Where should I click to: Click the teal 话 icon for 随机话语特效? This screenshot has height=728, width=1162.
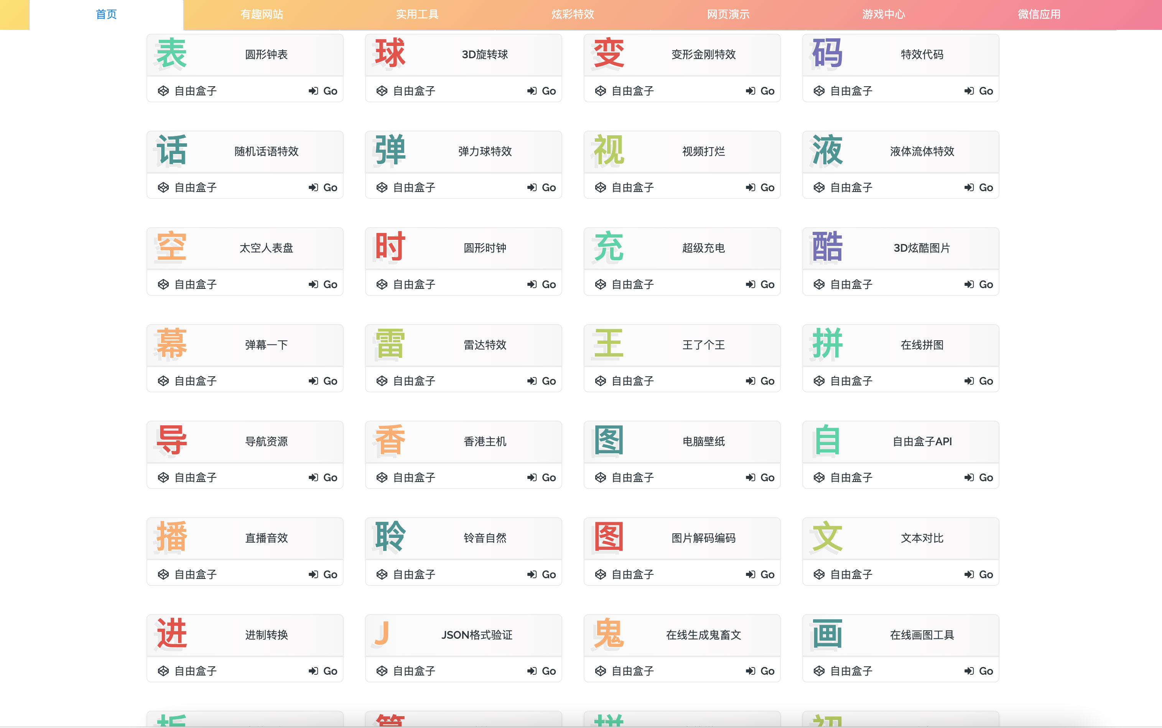[171, 150]
